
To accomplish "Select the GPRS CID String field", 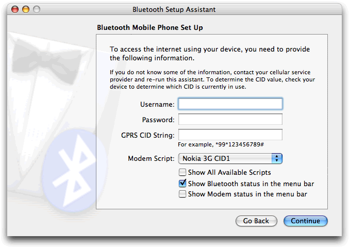I will coord(230,135).
